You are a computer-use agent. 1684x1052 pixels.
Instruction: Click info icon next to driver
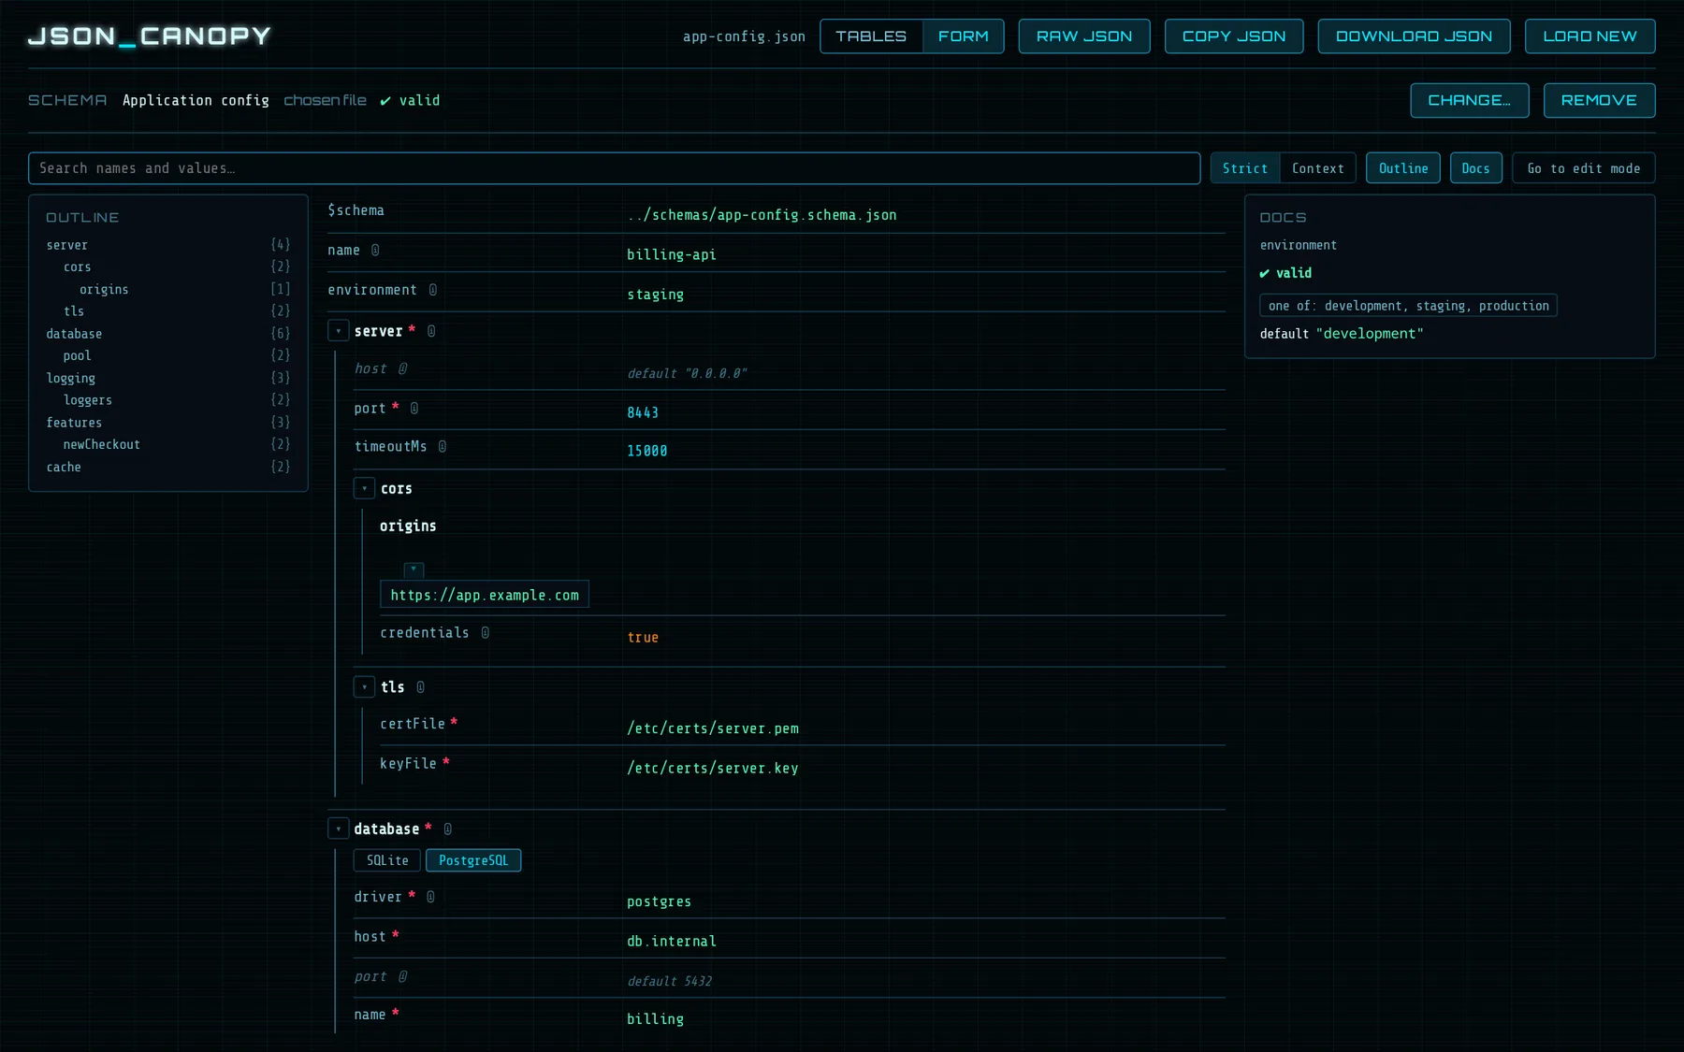coord(431,897)
